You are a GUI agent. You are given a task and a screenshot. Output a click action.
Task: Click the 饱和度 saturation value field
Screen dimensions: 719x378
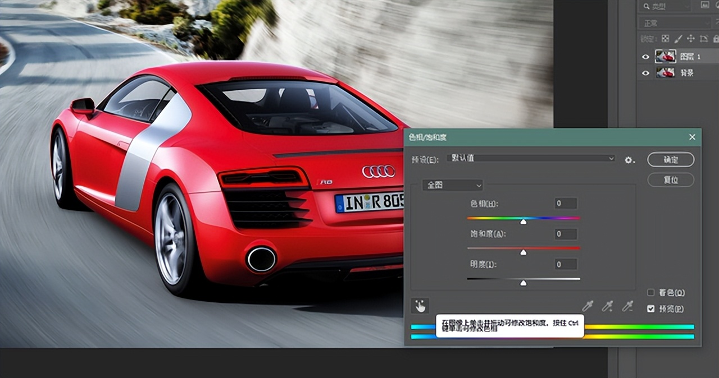(x=566, y=234)
